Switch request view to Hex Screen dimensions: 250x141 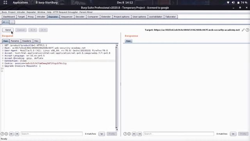click(36, 41)
